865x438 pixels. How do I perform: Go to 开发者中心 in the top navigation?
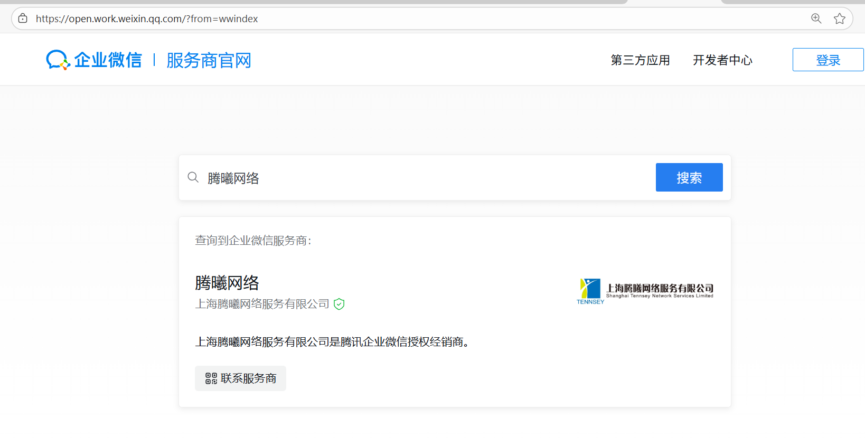(x=722, y=60)
